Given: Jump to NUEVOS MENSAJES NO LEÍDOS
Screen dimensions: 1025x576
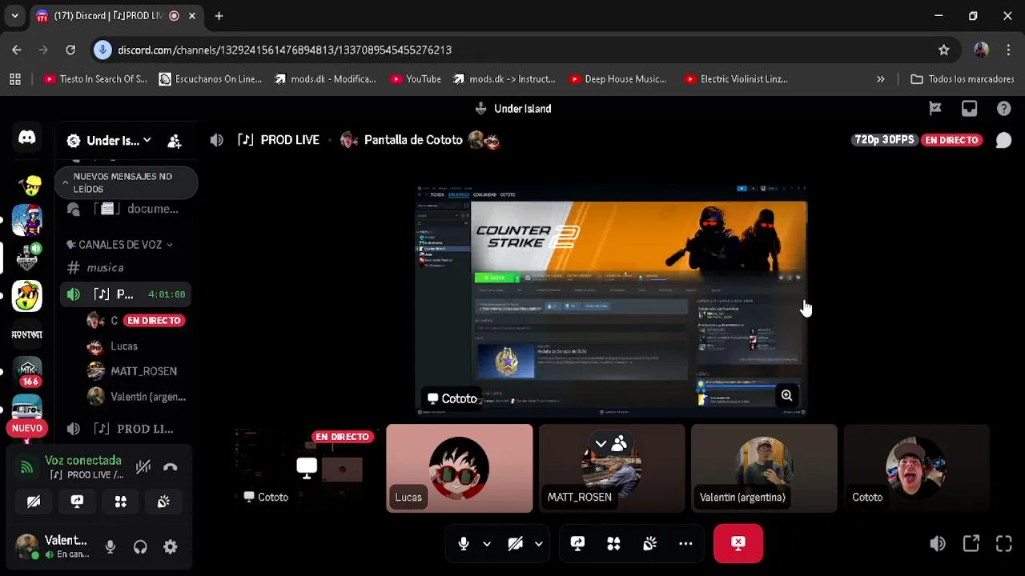Looking at the screenshot, I should coord(127,183).
